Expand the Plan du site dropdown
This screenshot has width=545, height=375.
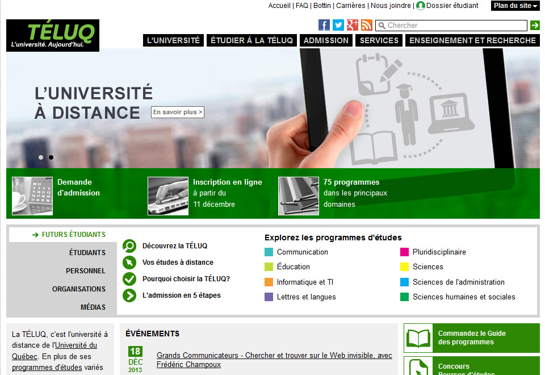pyautogui.click(x=515, y=6)
